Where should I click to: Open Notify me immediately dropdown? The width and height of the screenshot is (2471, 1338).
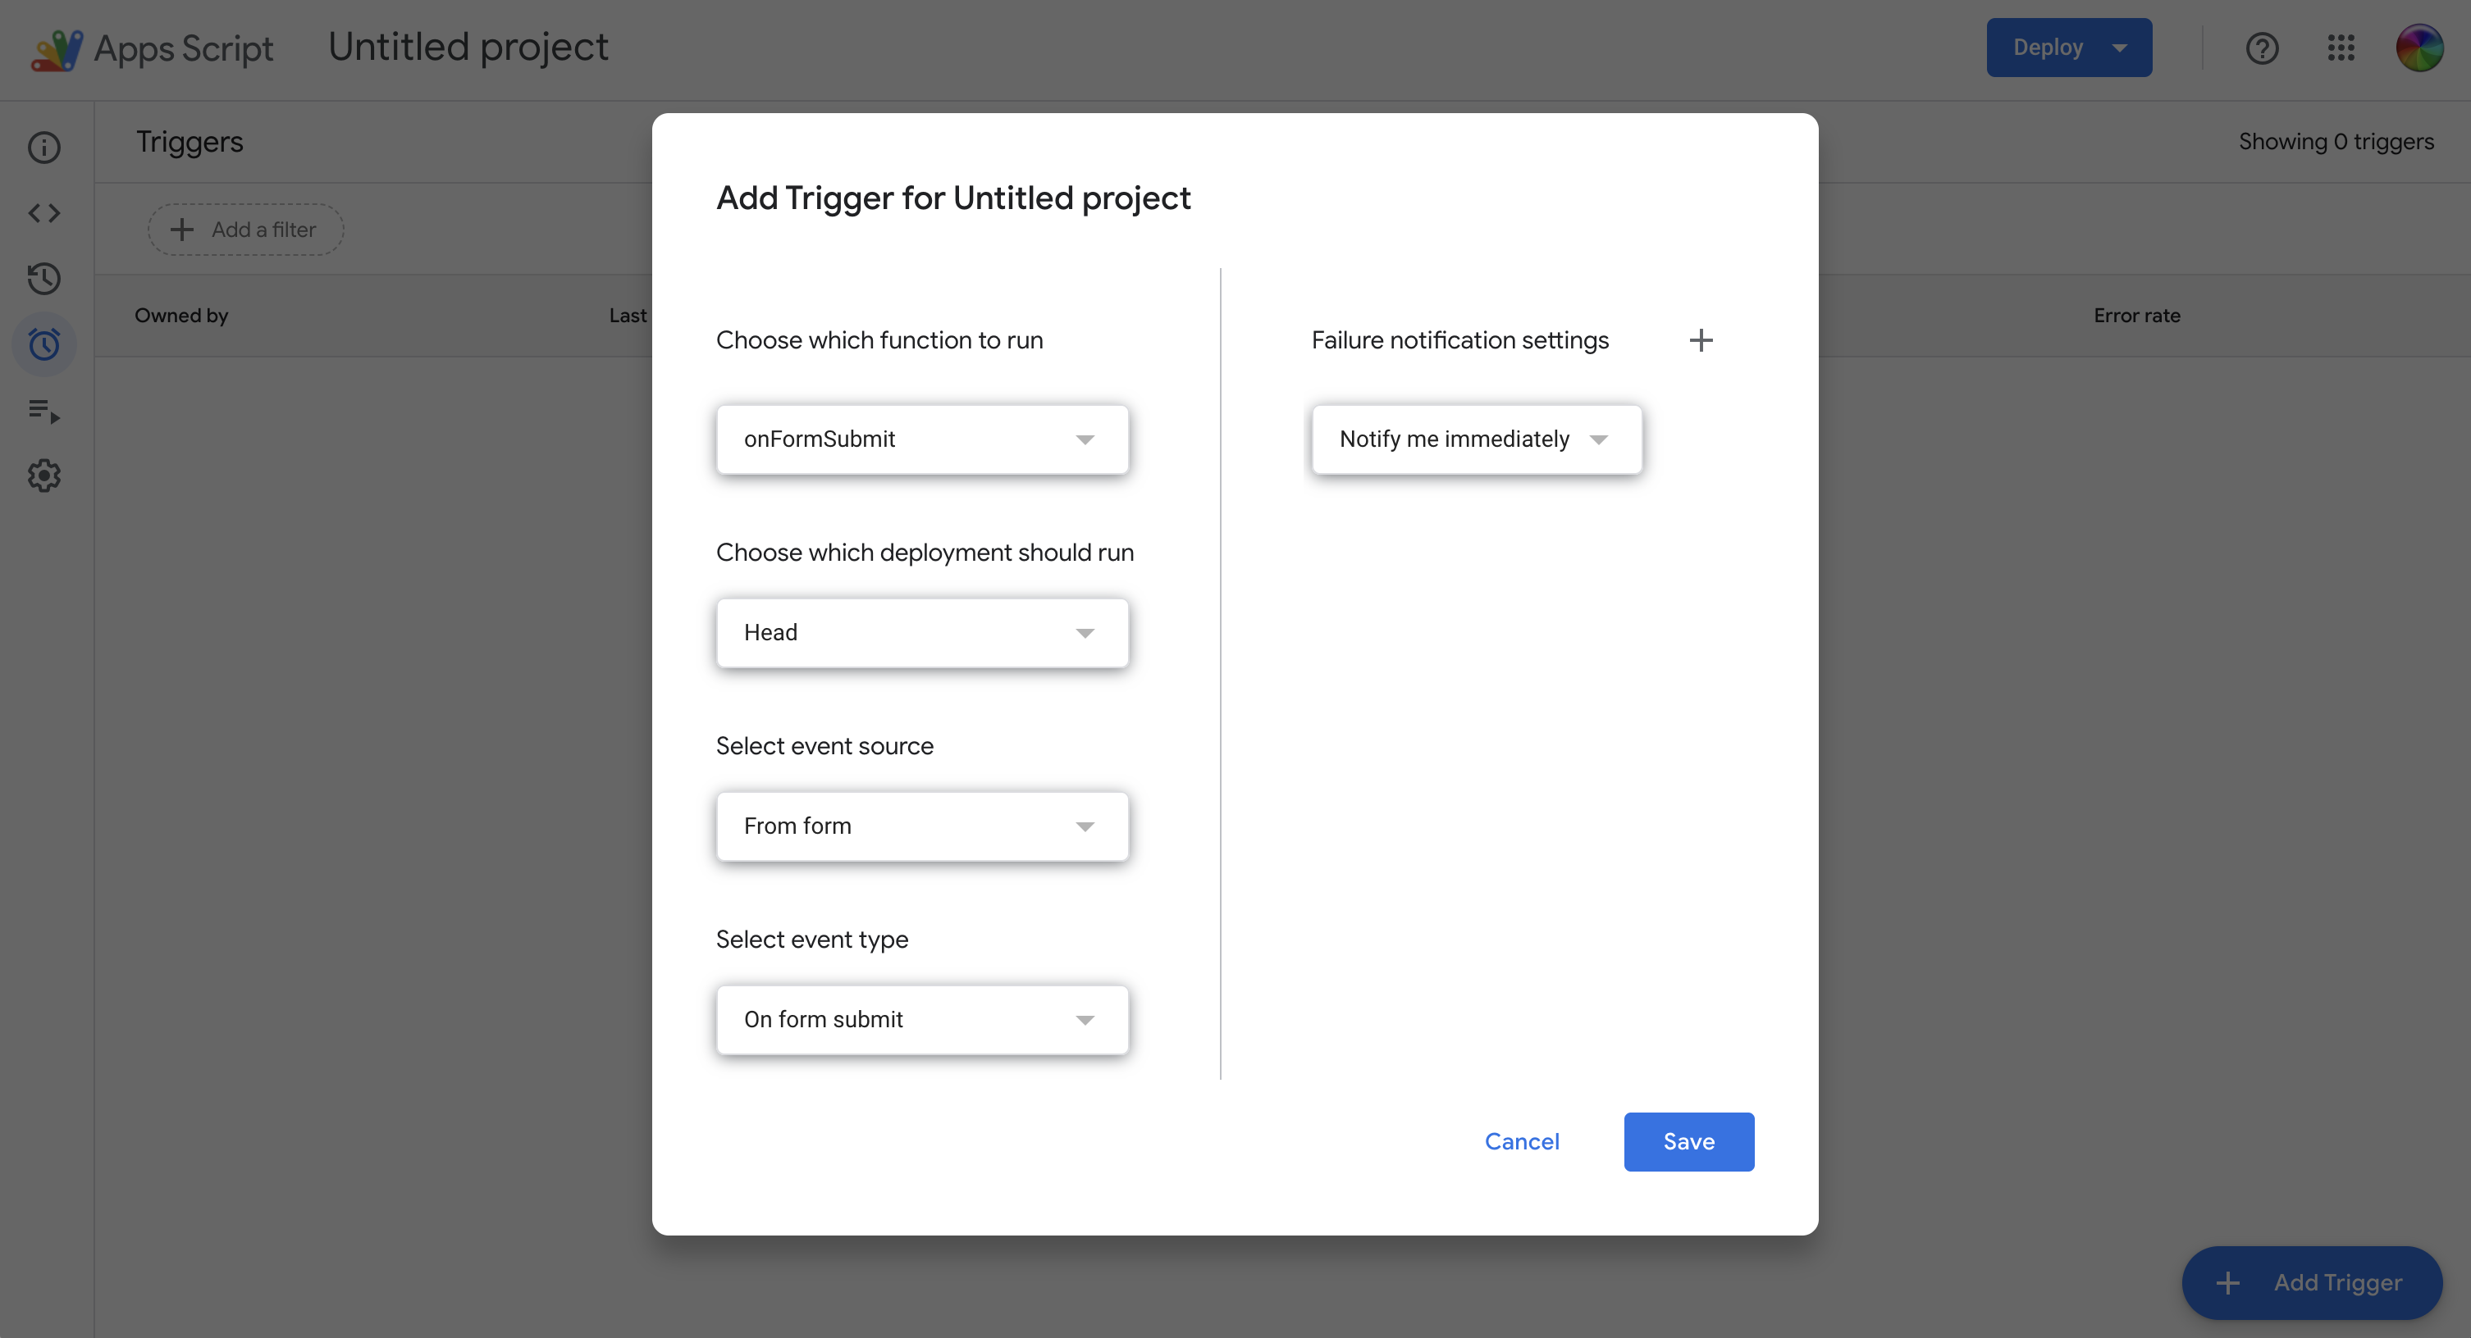1475,439
